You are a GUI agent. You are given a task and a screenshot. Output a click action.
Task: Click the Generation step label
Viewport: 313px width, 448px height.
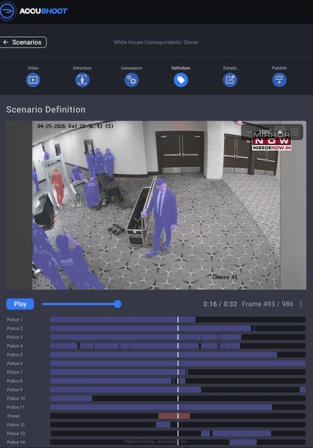click(x=132, y=68)
